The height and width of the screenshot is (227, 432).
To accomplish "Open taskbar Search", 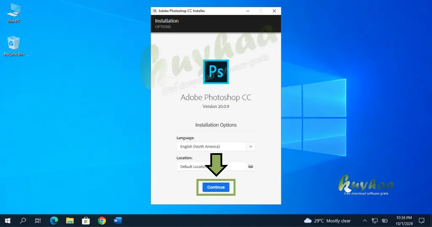I will pos(23,221).
